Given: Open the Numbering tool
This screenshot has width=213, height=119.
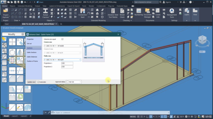Looking at the screenshot, I should pyautogui.click(x=138, y=12).
